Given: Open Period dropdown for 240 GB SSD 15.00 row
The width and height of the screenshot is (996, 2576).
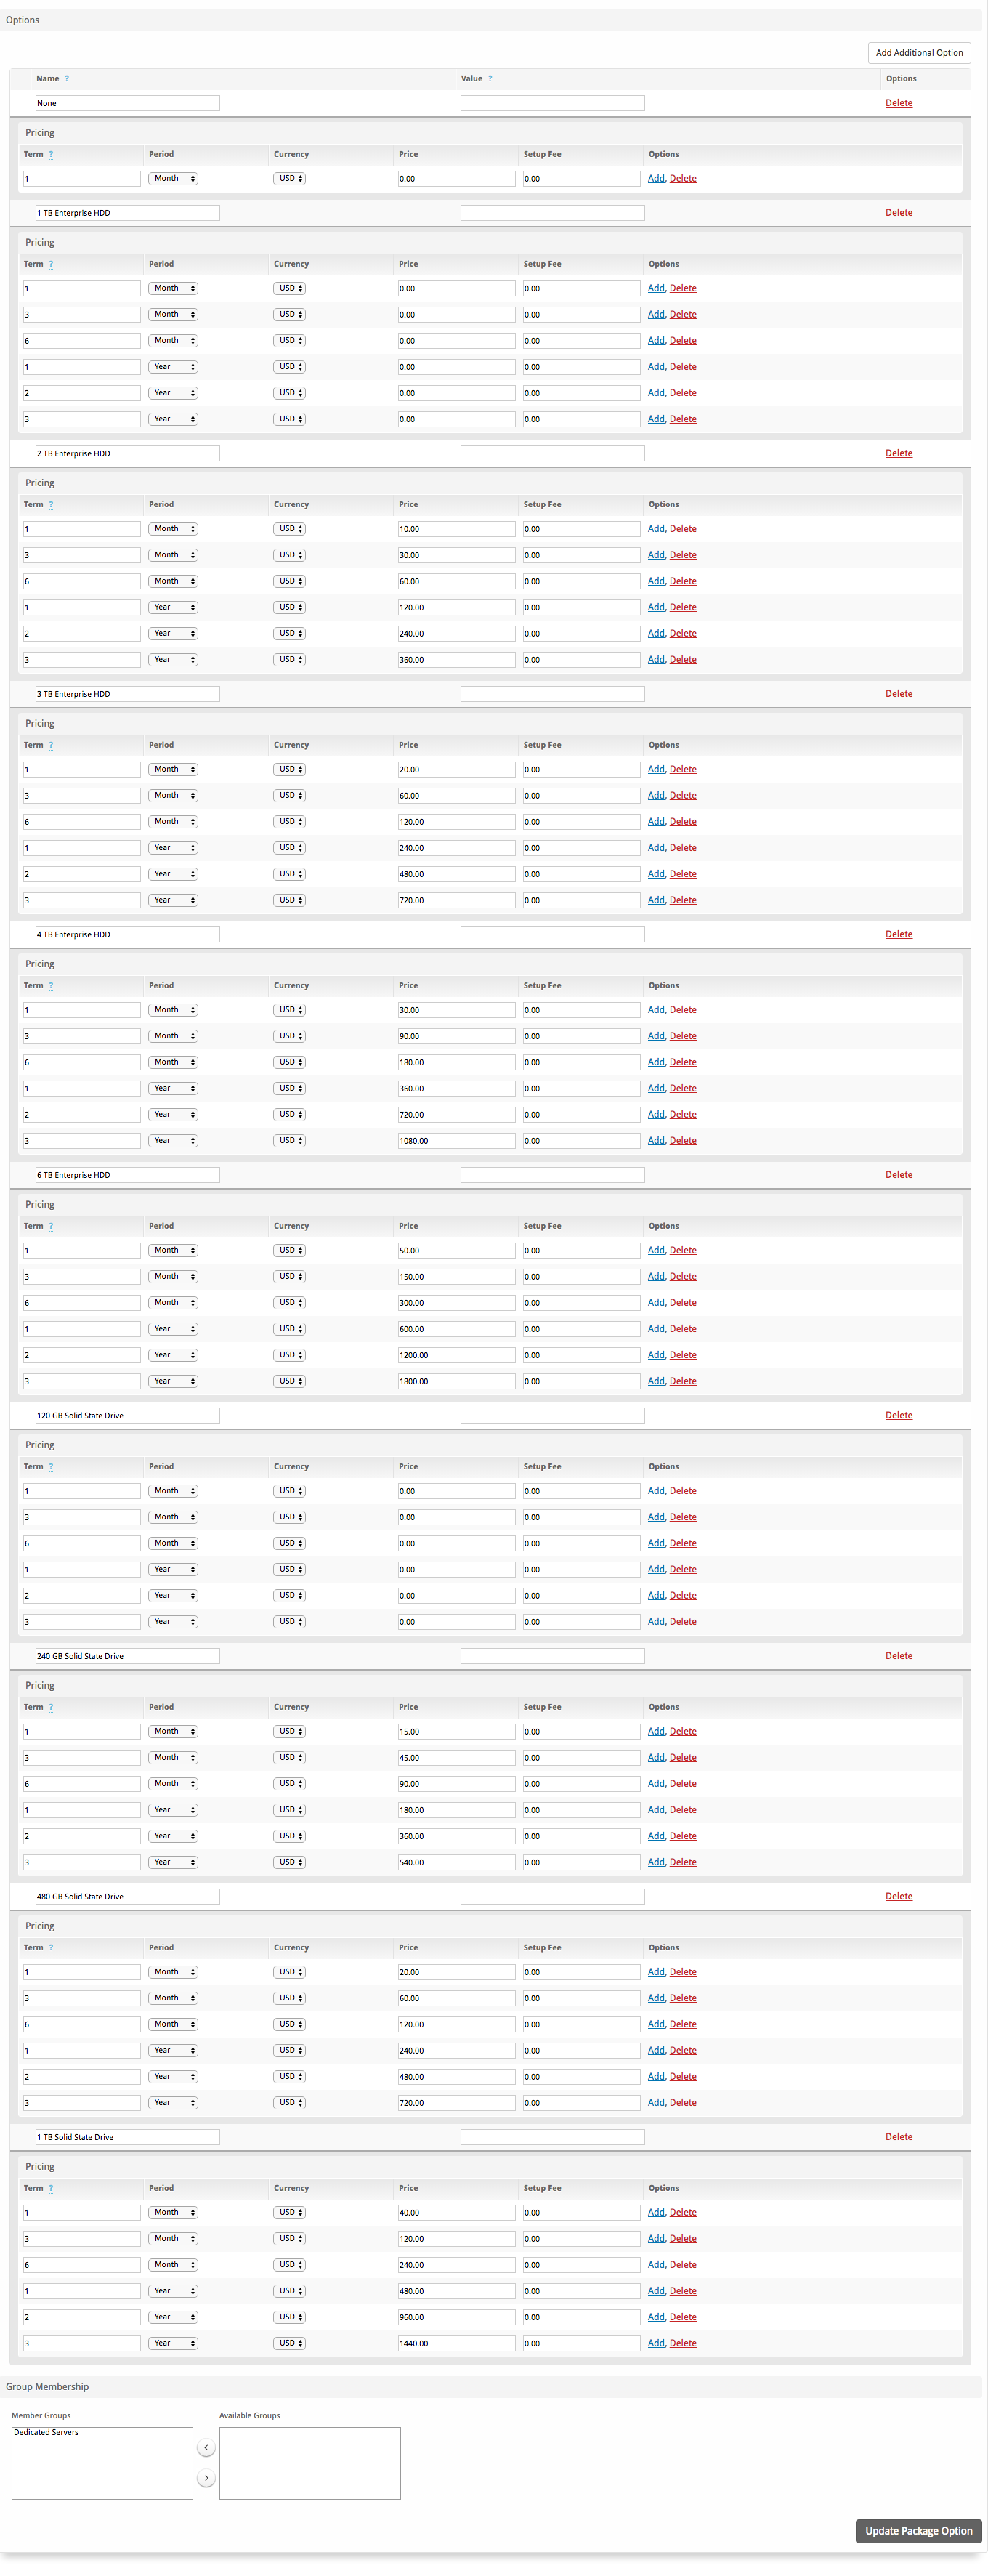Looking at the screenshot, I should [x=174, y=1732].
